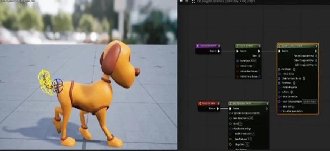
Task: Click the Name Space text field
Action: (x=253, y=61)
